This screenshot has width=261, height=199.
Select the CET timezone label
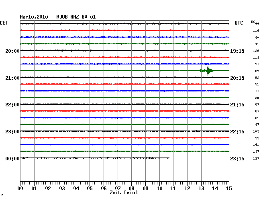coord(4,23)
